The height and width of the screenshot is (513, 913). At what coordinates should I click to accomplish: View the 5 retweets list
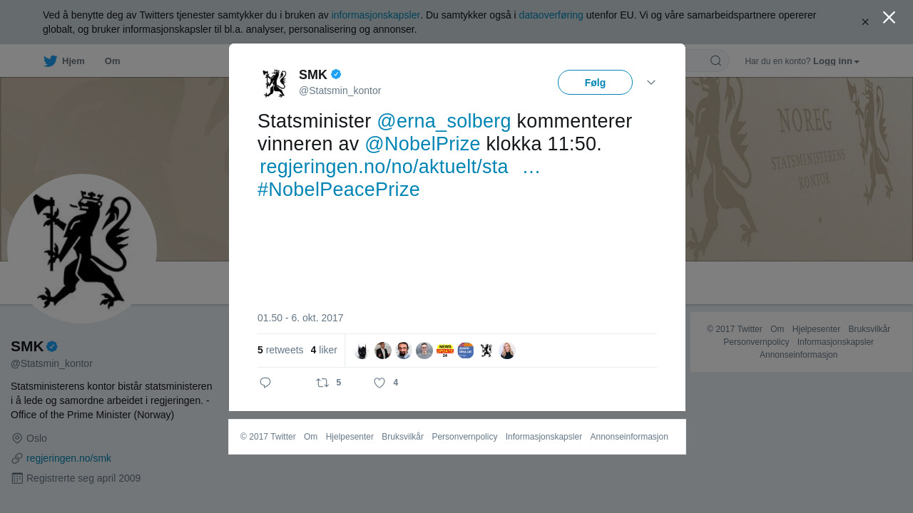[x=280, y=350]
